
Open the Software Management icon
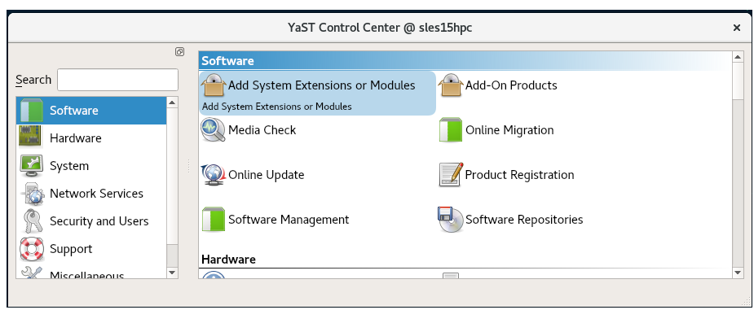click(213, 220)
